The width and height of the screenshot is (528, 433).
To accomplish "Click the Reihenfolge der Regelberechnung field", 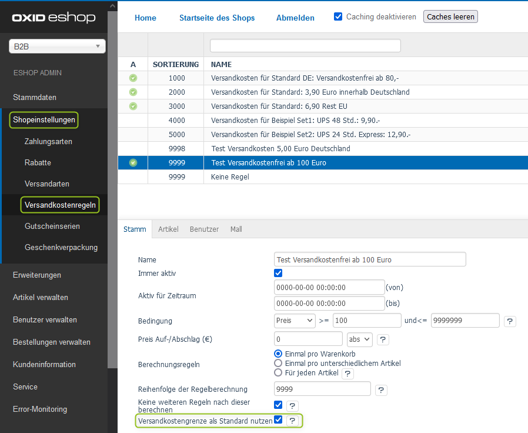I will (x=323, y=389).
